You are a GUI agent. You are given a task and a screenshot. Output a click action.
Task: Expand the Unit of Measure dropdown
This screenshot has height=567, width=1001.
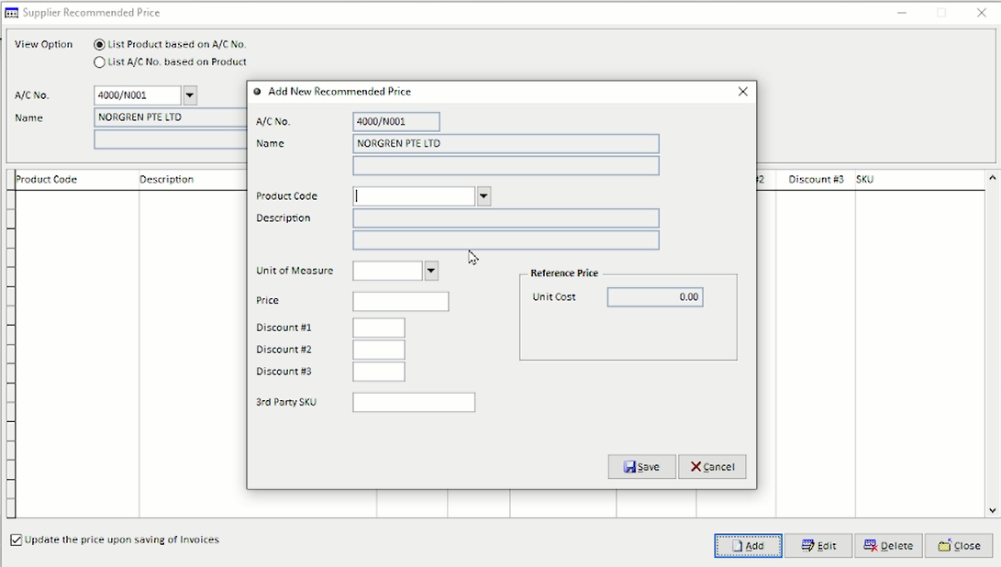(x=431, y=271)
